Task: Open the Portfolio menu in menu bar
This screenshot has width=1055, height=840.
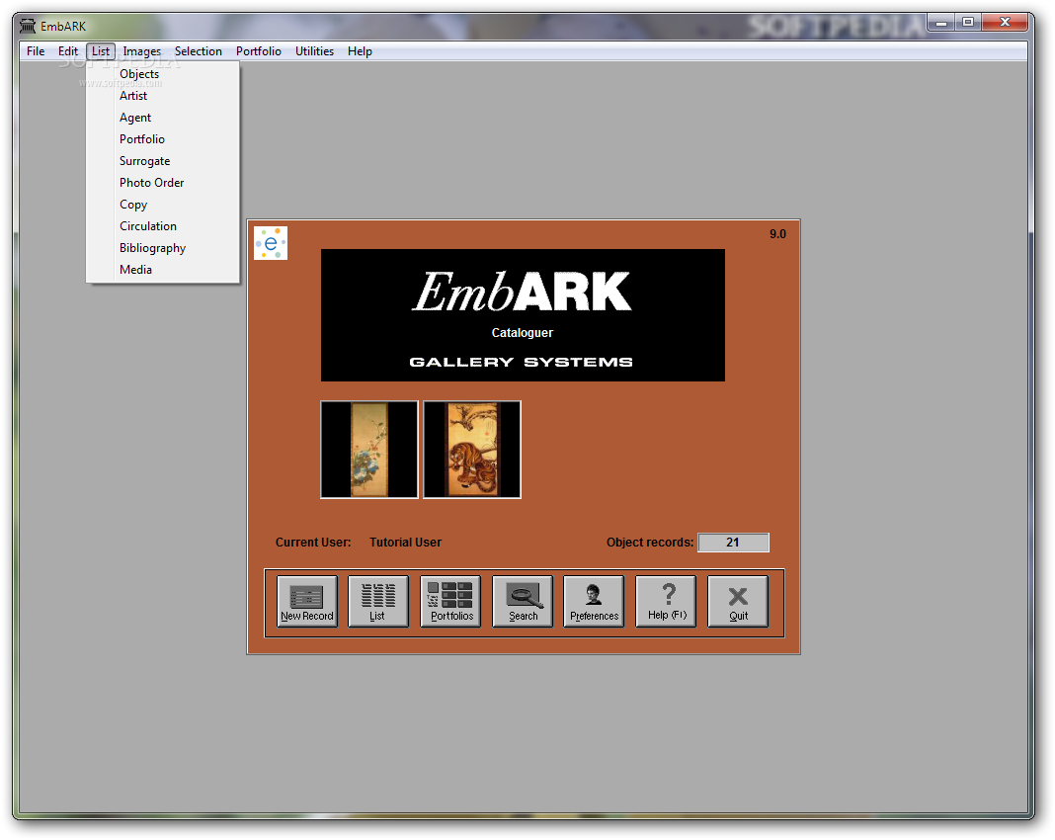Action: (259, 51)
